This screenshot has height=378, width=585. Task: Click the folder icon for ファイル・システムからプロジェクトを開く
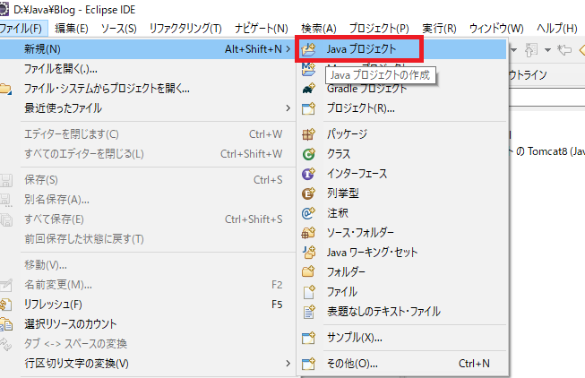5,89
